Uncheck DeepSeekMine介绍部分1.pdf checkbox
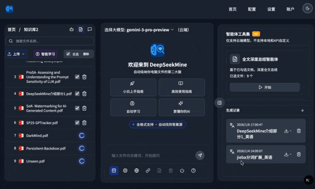The image size is (315, 189). (x=77, y=94)
